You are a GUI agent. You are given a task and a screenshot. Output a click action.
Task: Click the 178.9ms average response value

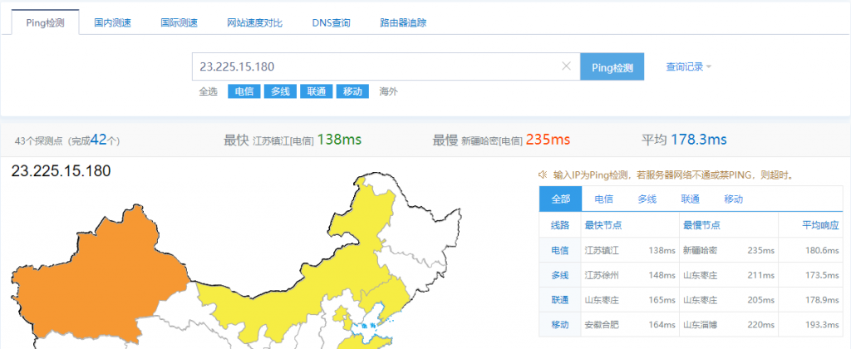pos(822,300)
